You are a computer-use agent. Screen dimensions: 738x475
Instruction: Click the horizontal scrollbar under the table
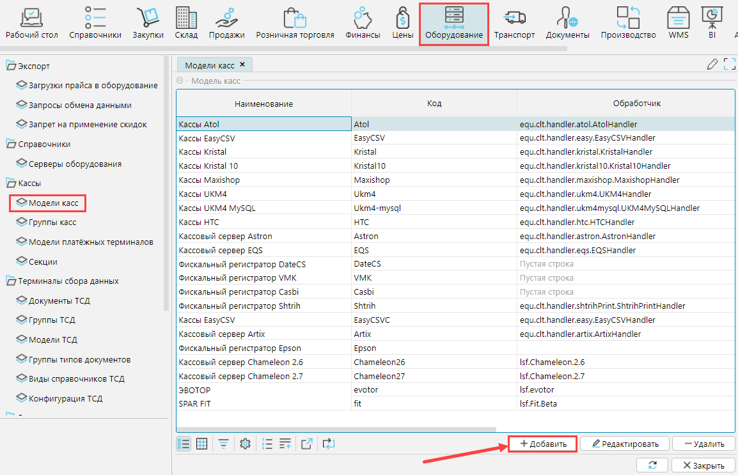click(336, 430)
